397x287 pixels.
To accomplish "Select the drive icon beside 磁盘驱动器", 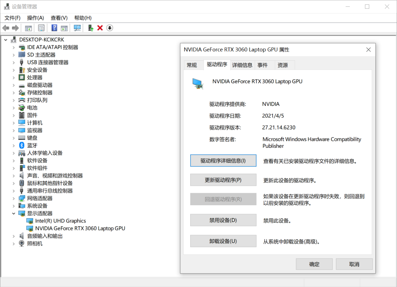I will tap(22, 85).
